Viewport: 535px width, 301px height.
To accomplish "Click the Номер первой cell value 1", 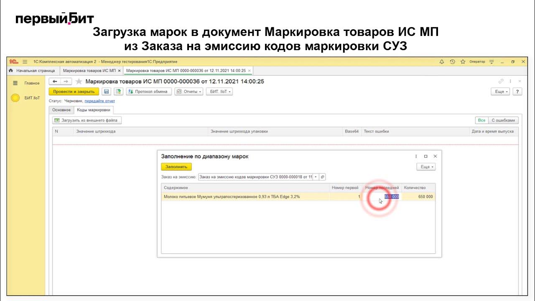I will pyautogui.click(x=345, y=196).
